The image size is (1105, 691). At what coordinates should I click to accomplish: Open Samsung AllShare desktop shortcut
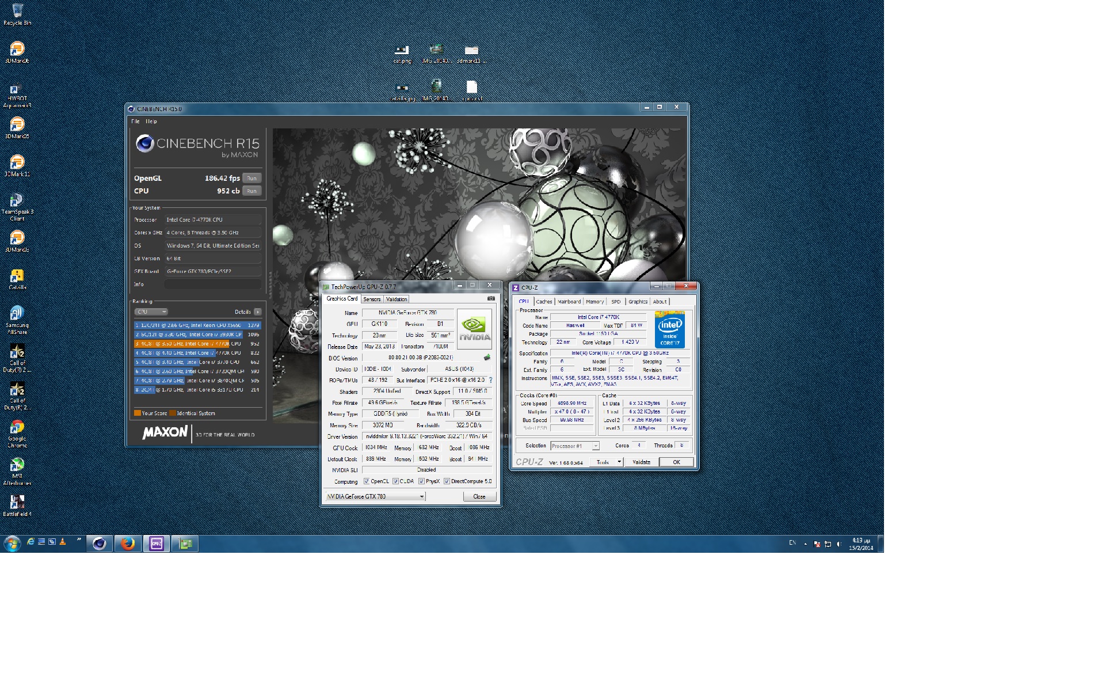click(17, 320)
